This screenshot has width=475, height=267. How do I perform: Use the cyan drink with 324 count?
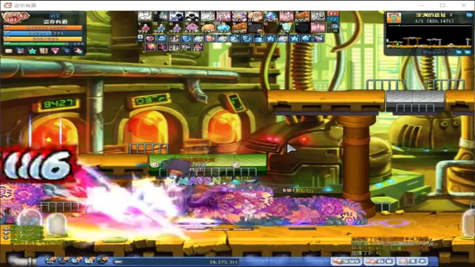(x=286, y=27)
